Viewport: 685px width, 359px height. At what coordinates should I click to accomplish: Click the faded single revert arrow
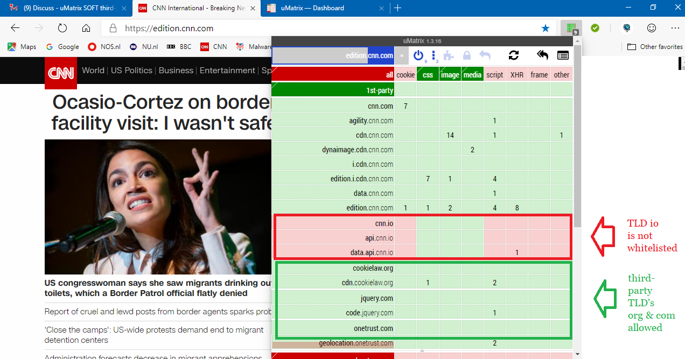tap(485, 55)
